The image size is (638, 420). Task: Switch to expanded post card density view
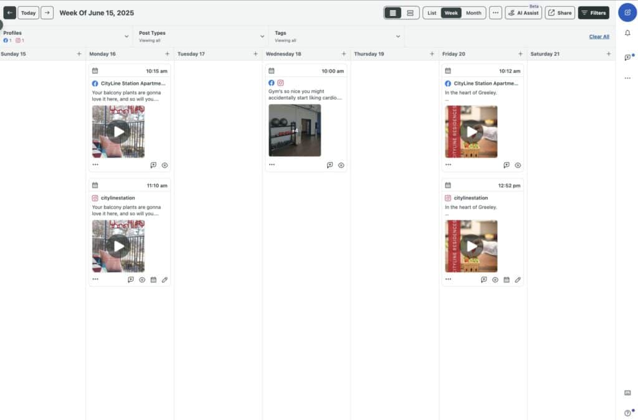(x=393, y=13)
